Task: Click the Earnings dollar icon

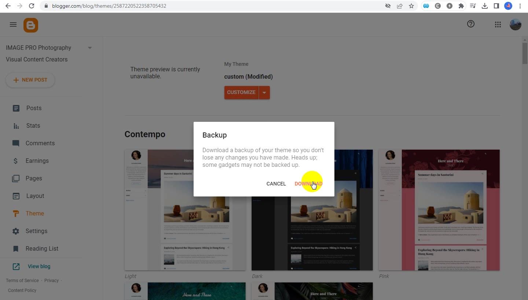Action: coord(15,161)
